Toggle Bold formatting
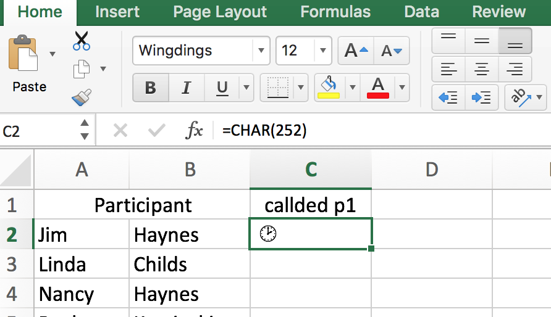The image size is (551, 317). pos(151,88)
